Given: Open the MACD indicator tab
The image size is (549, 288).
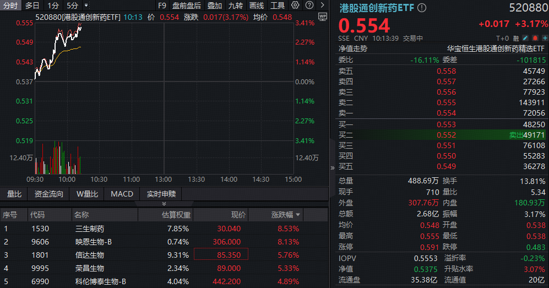Looking at the screenshot, I should click(122, 194).
